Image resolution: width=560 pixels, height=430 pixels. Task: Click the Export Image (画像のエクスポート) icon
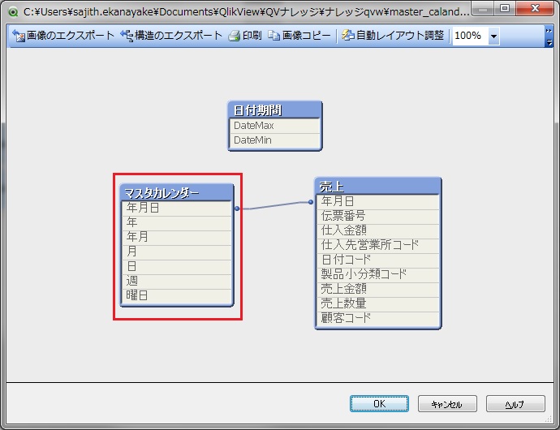(18, 36)
